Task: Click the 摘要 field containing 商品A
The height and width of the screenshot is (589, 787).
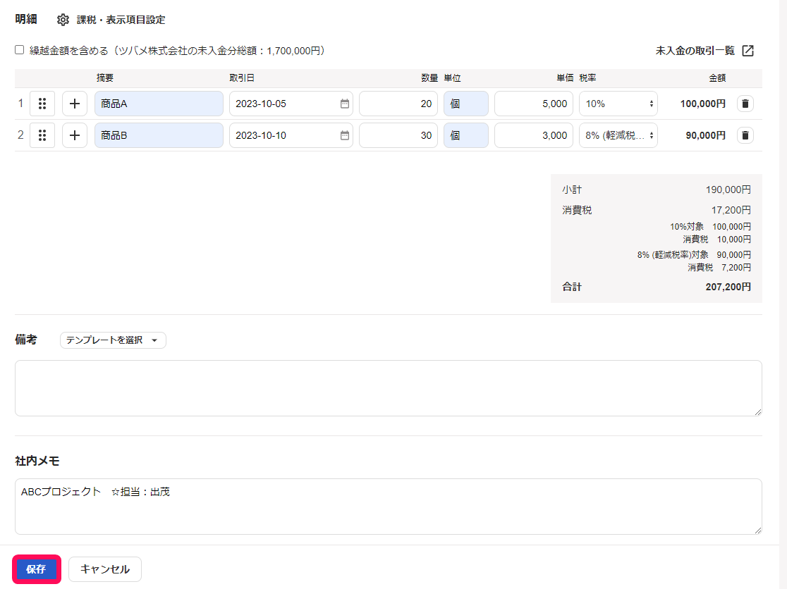Action: [159, 104]
